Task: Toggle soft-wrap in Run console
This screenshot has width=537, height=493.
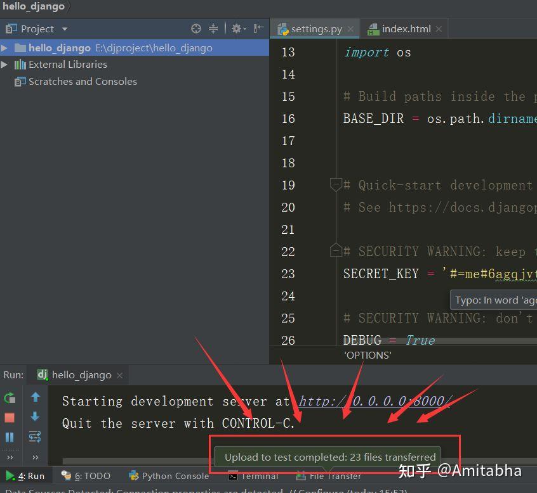Action: [35, 437]
